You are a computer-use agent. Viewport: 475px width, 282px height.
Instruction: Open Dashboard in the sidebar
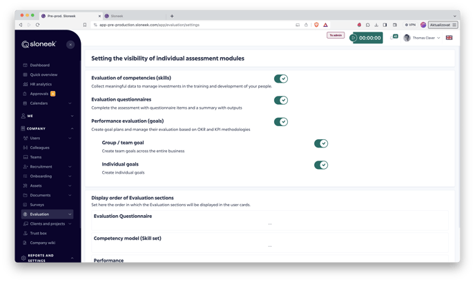pyautogui.click(x=39, y=65)
